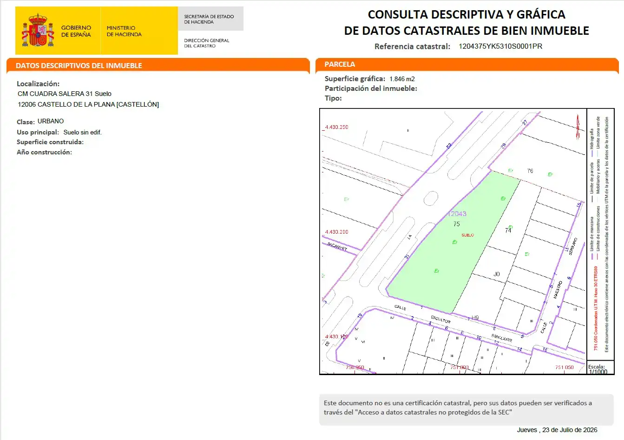Click the 'URBANO' value
Screen dimensions: 624x440
[x=51, y=121]
